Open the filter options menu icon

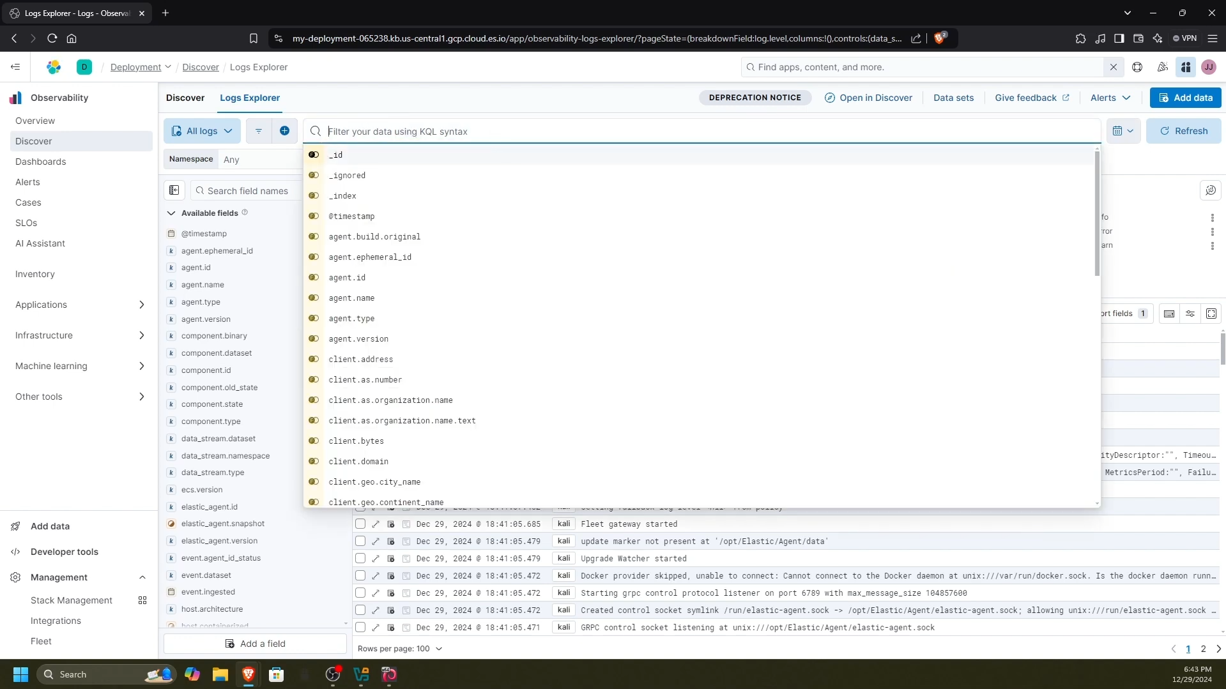259,131
